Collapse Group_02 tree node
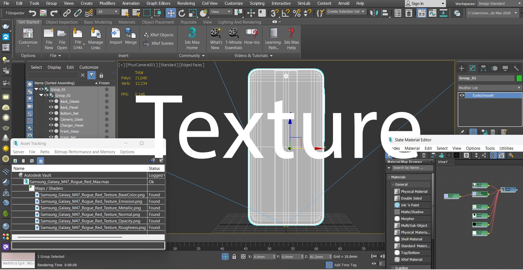Image resolution: width=523 pixels, height=270 pixels. 41,95
